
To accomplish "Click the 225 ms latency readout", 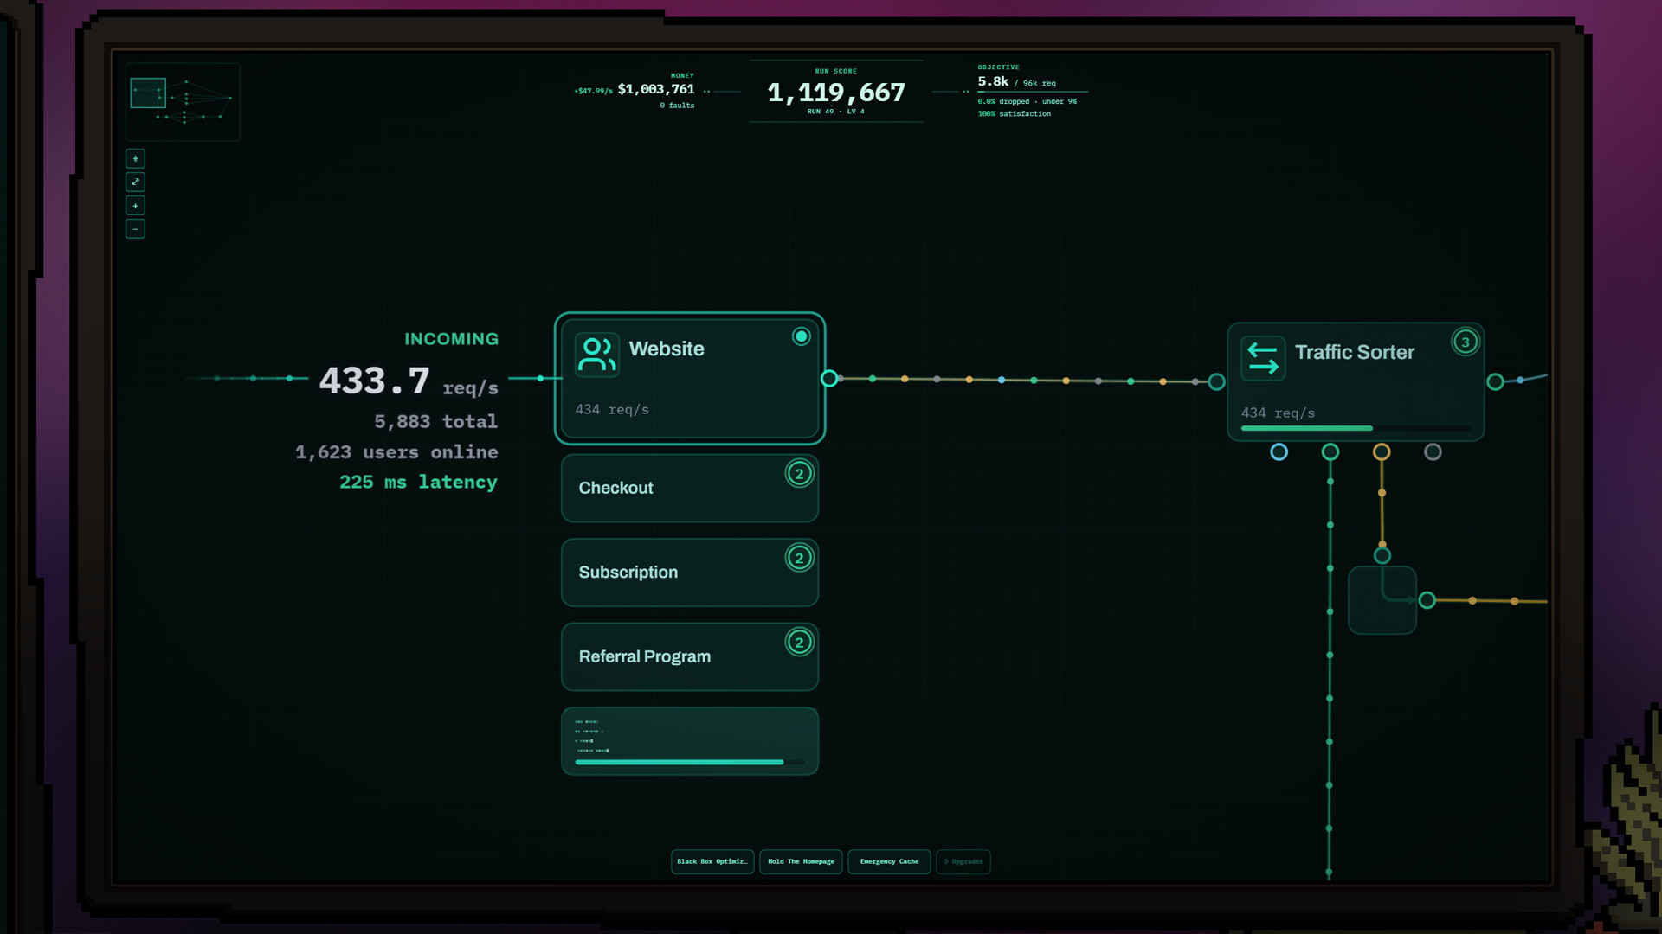I will pos(418,482).
